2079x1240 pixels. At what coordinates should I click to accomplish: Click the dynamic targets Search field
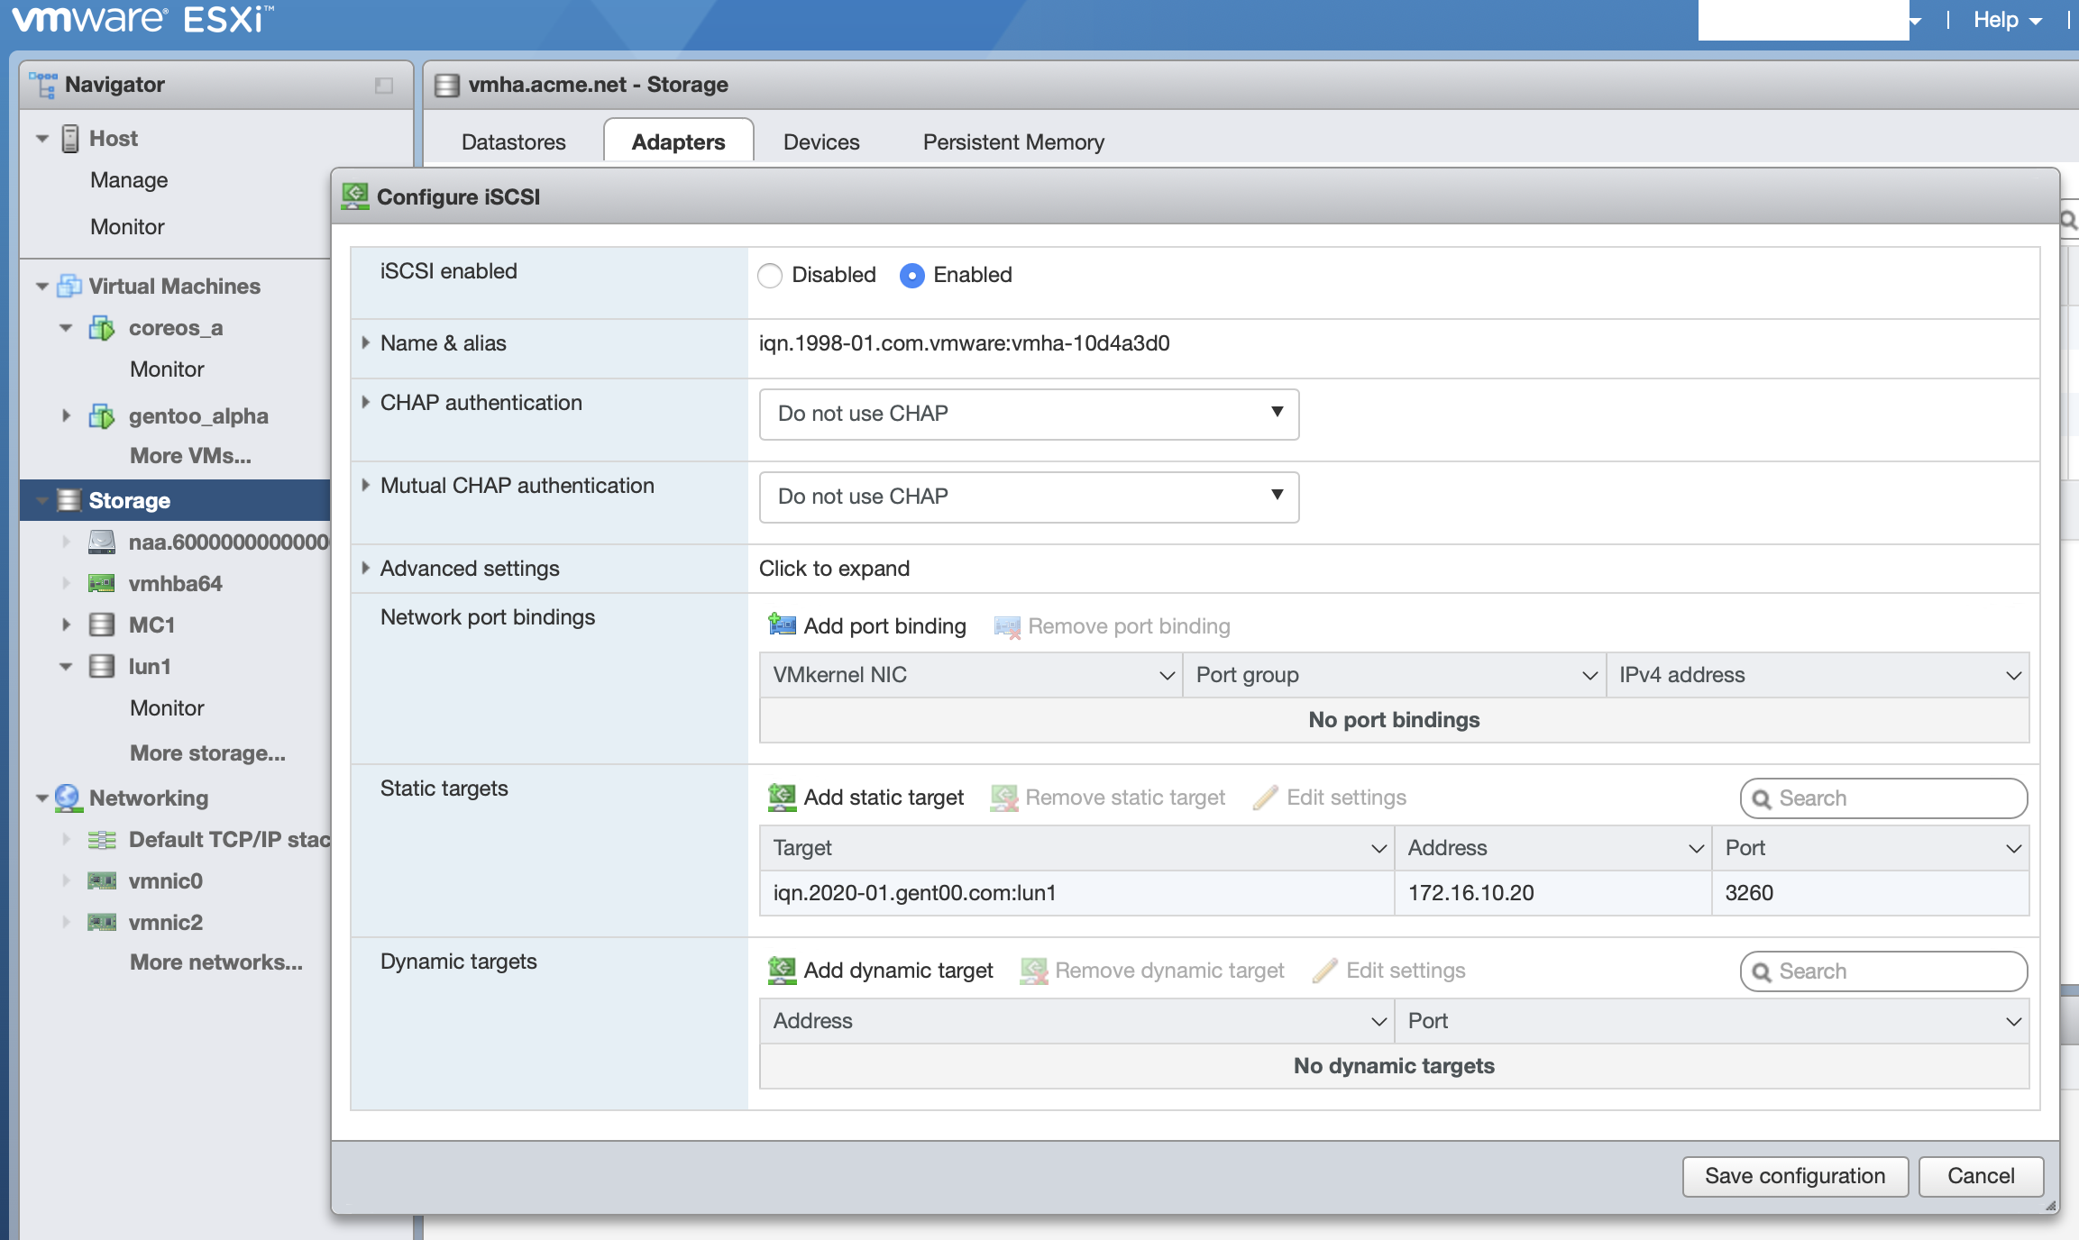click(x=1884, y=971)
